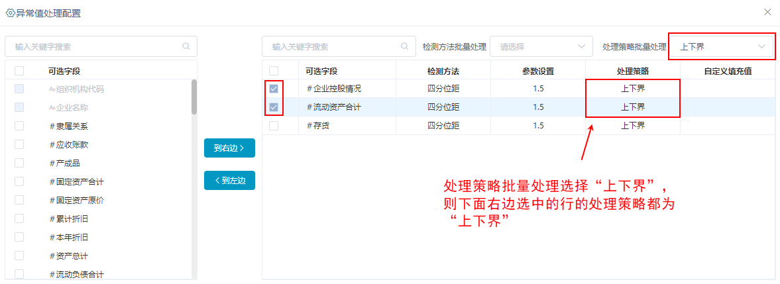Expand the 处理策略批量处理 dropdown showing 上下界
This screenshot has width=780, height=284.
[x=721, y=46]
